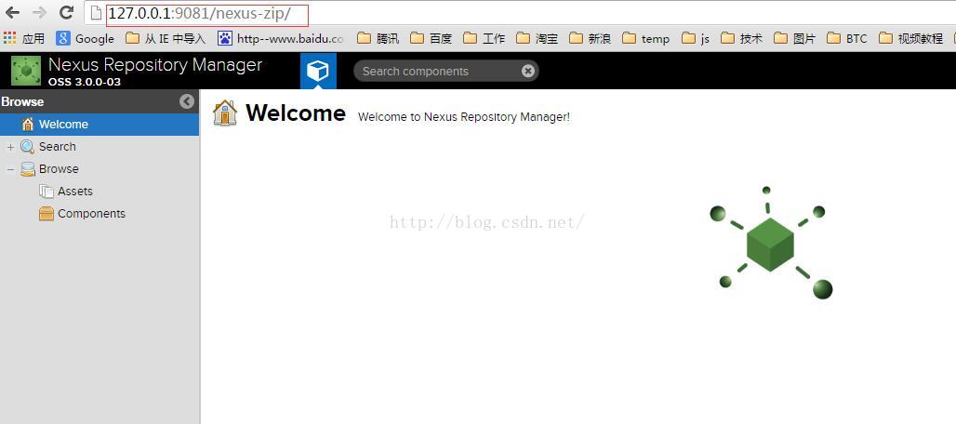This screenshot has width=956, height=424.
Task: Click the green Nexus cube graphic
Action: 771,243
